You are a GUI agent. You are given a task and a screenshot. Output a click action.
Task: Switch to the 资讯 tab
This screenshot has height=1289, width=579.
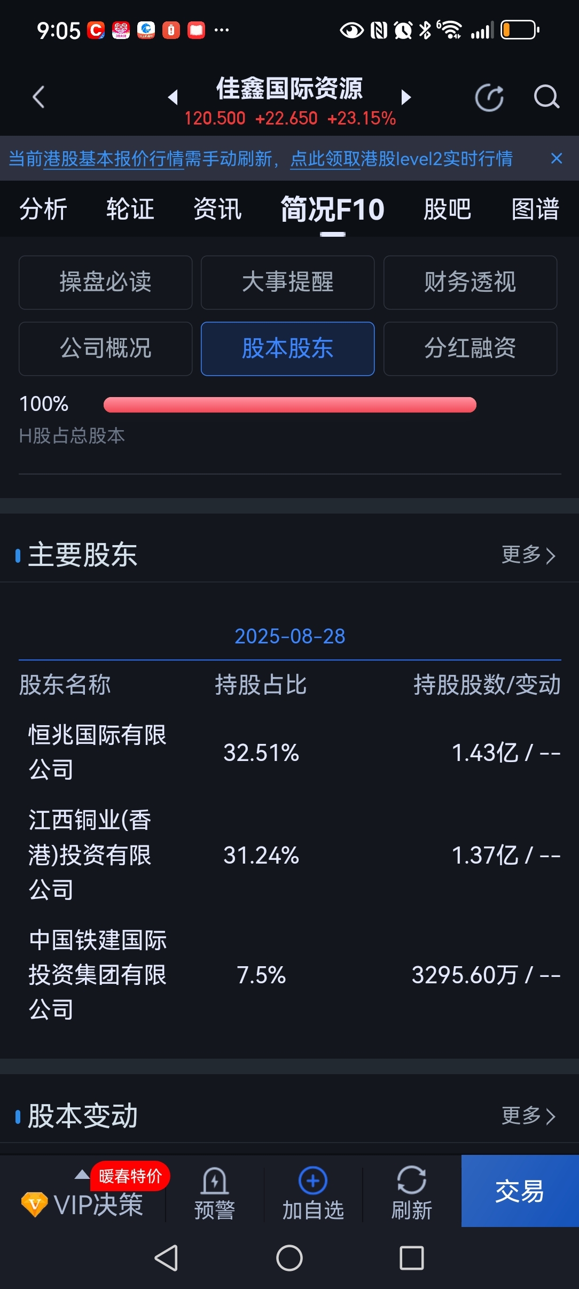click(x=217, y=209)
